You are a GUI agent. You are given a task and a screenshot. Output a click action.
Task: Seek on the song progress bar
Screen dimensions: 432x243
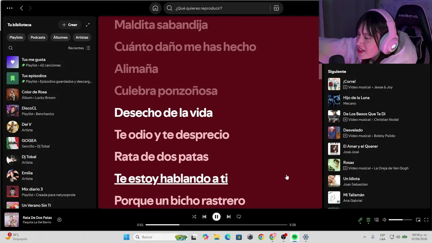pos(216,225)
